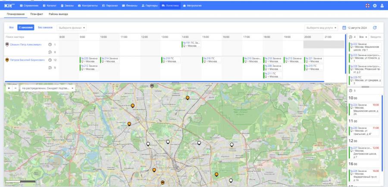Open order №227 Дмитровское шоссе
Viewport: 388px width, 187px height.
click(364, 153)
